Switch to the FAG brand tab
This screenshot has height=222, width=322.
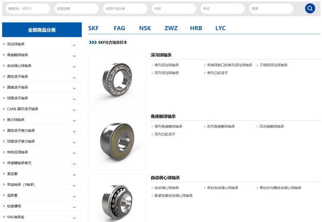pos(119,28)
